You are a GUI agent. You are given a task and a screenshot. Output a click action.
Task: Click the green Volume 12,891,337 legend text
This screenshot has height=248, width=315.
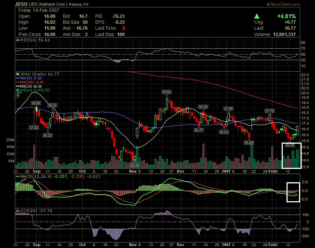[35, 90]
